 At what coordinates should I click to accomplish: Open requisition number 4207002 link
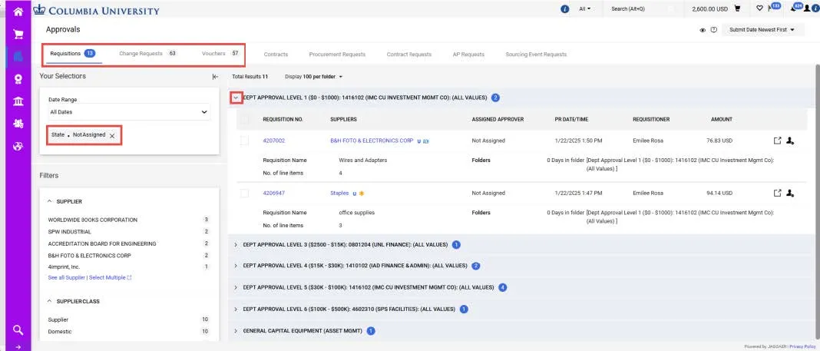274,141
